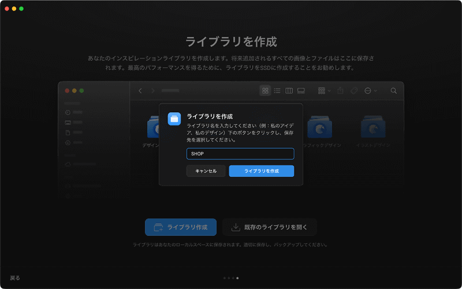Click the blue folder icon in the dialog
Viewport: 462px width, 289px height.
click(174, 119)
